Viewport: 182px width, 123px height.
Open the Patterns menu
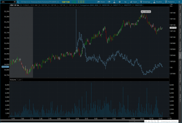170,2
